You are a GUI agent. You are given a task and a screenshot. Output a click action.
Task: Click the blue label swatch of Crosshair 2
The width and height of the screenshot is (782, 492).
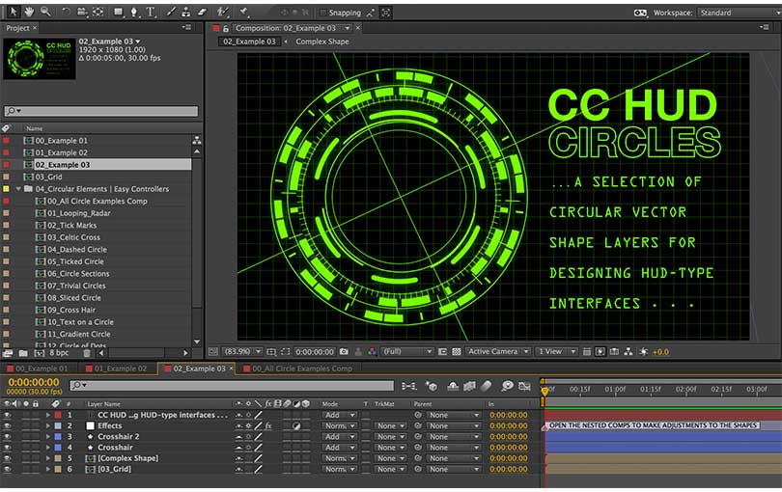tap(58, 437)
